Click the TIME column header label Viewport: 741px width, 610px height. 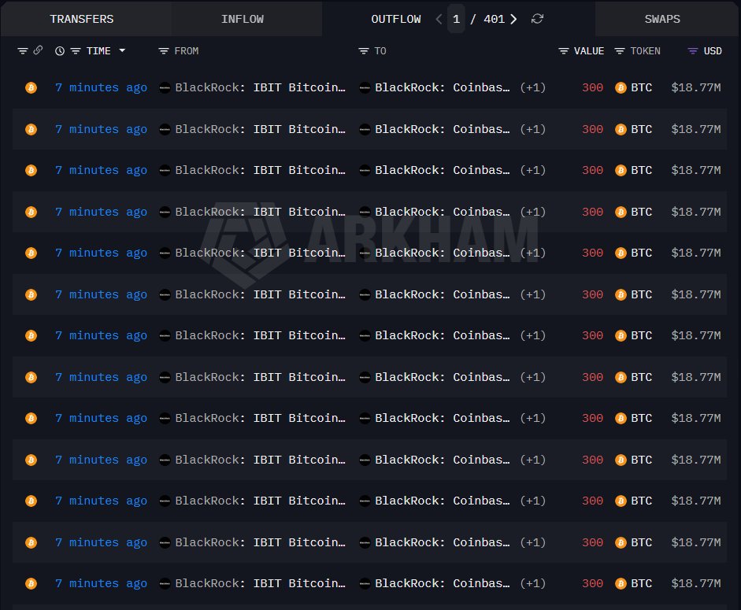[98, 50]
